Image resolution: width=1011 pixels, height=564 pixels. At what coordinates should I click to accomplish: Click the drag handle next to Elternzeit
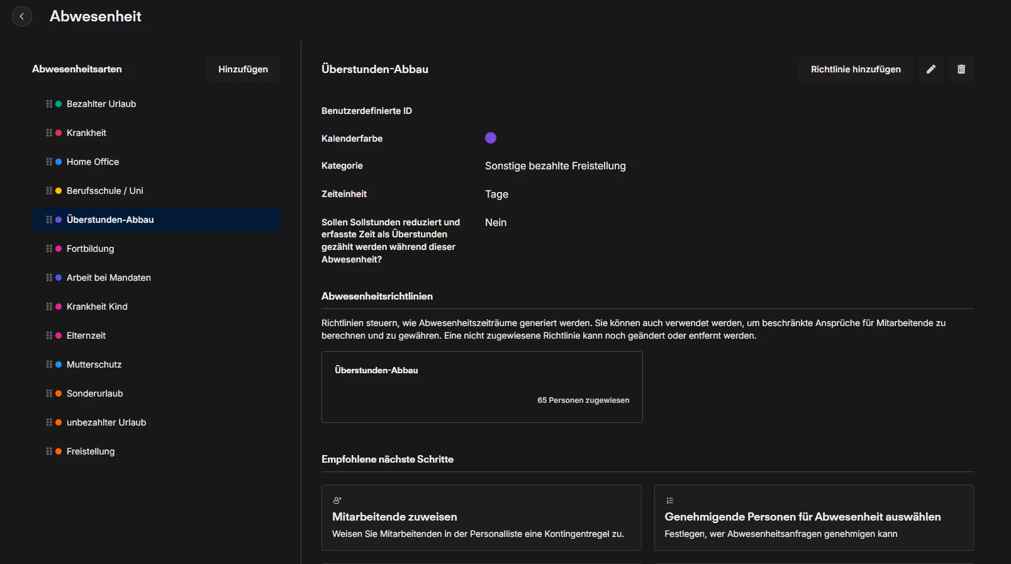click(49, 336)
